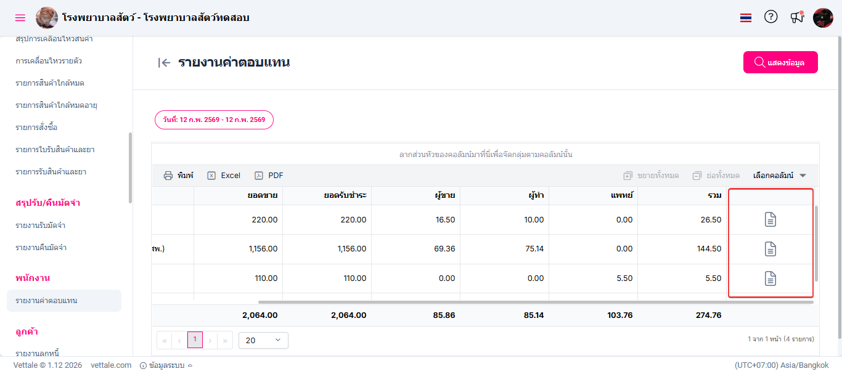The width and height of the screenshot is (842, 374).
Task: Open detail document icon for 5.50 row
Action: (770, 278)
